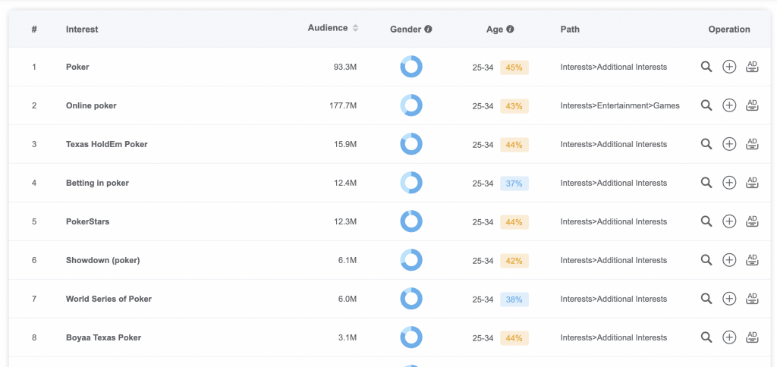777x367 pixels.
Task: Click search icon in Betting in poker row
Action: pyautogui.click(x=706, y=183)
